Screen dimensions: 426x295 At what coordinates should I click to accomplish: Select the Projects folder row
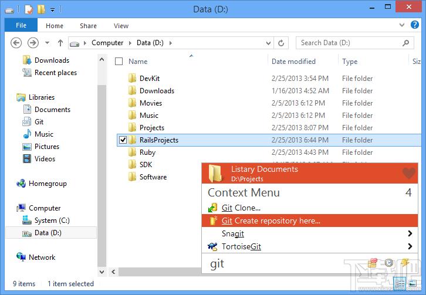(269, 128)
